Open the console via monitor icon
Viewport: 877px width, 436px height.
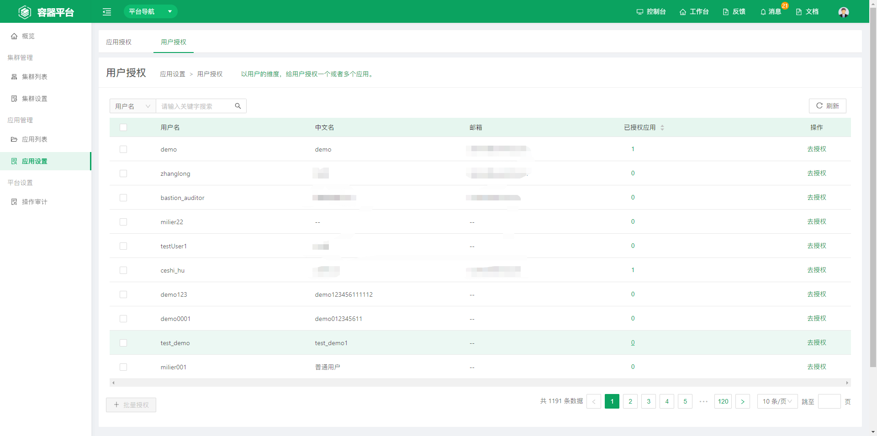[x=639, y=12]
